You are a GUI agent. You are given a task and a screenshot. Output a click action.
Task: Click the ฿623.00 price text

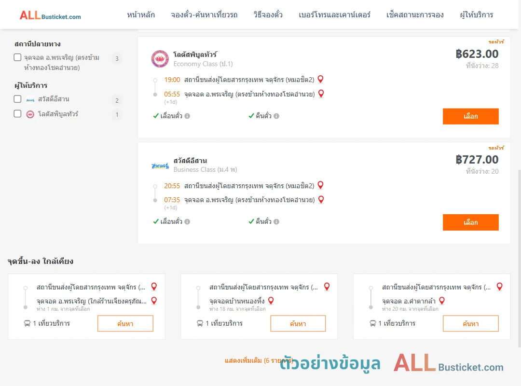click(477, 54)
